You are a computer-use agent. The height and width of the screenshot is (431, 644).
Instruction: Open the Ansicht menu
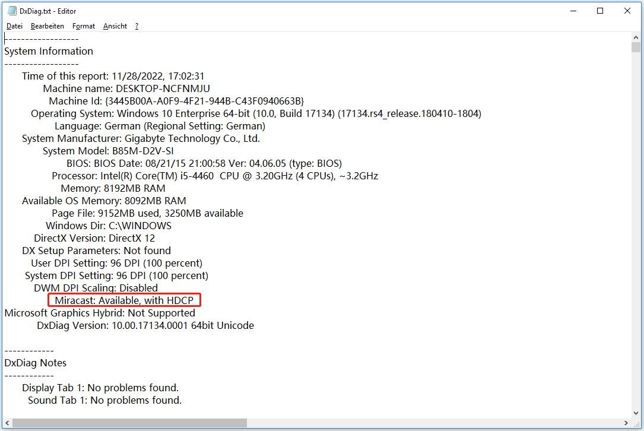click(x=115, y=26)
